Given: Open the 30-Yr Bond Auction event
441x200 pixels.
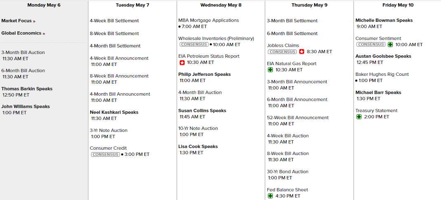Looking at the screenshot, I should [288, 172].
